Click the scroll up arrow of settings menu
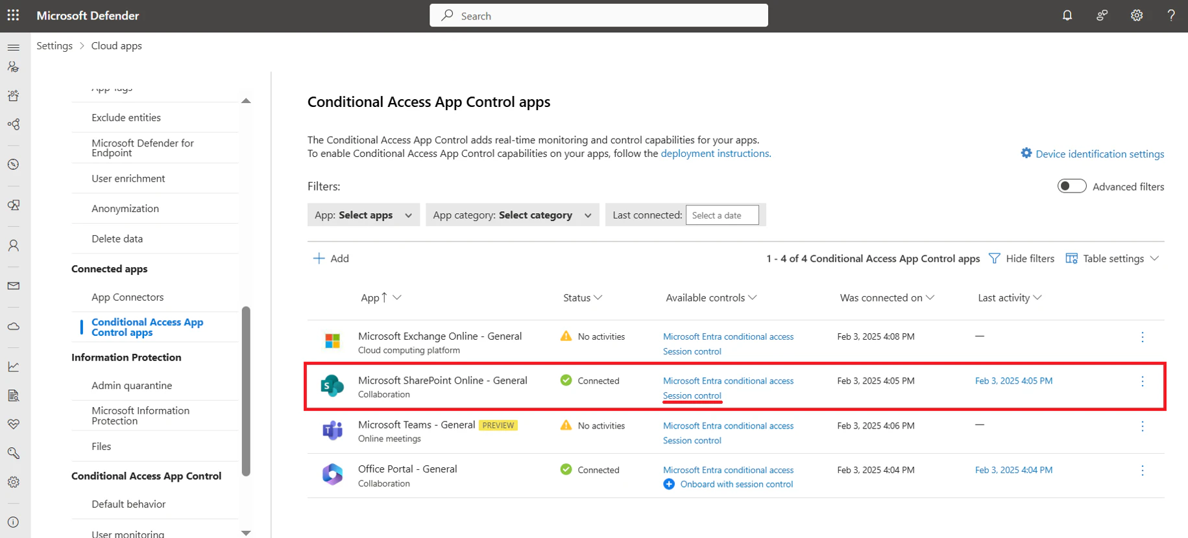The image size is (1188, 538). pos(246,100)
